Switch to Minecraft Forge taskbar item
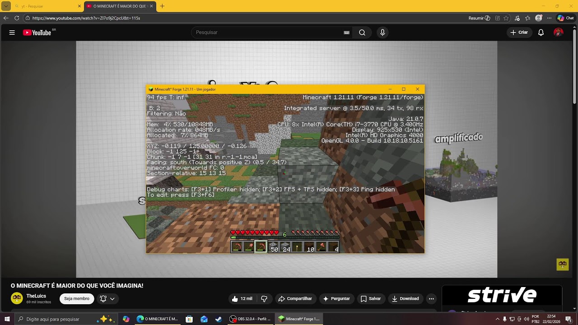The height and width of the screenshot is (325, 578). (x=298, y=319)
